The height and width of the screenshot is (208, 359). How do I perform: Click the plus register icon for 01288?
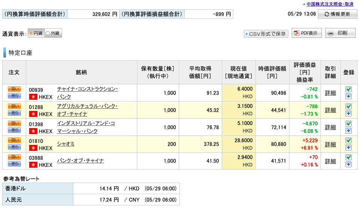point(349,114)
